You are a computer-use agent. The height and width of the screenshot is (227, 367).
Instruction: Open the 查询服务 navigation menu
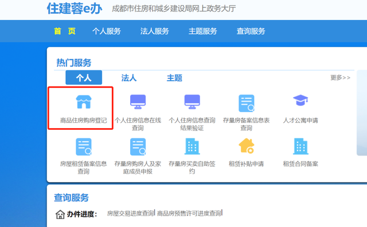[x=251, y=31]
